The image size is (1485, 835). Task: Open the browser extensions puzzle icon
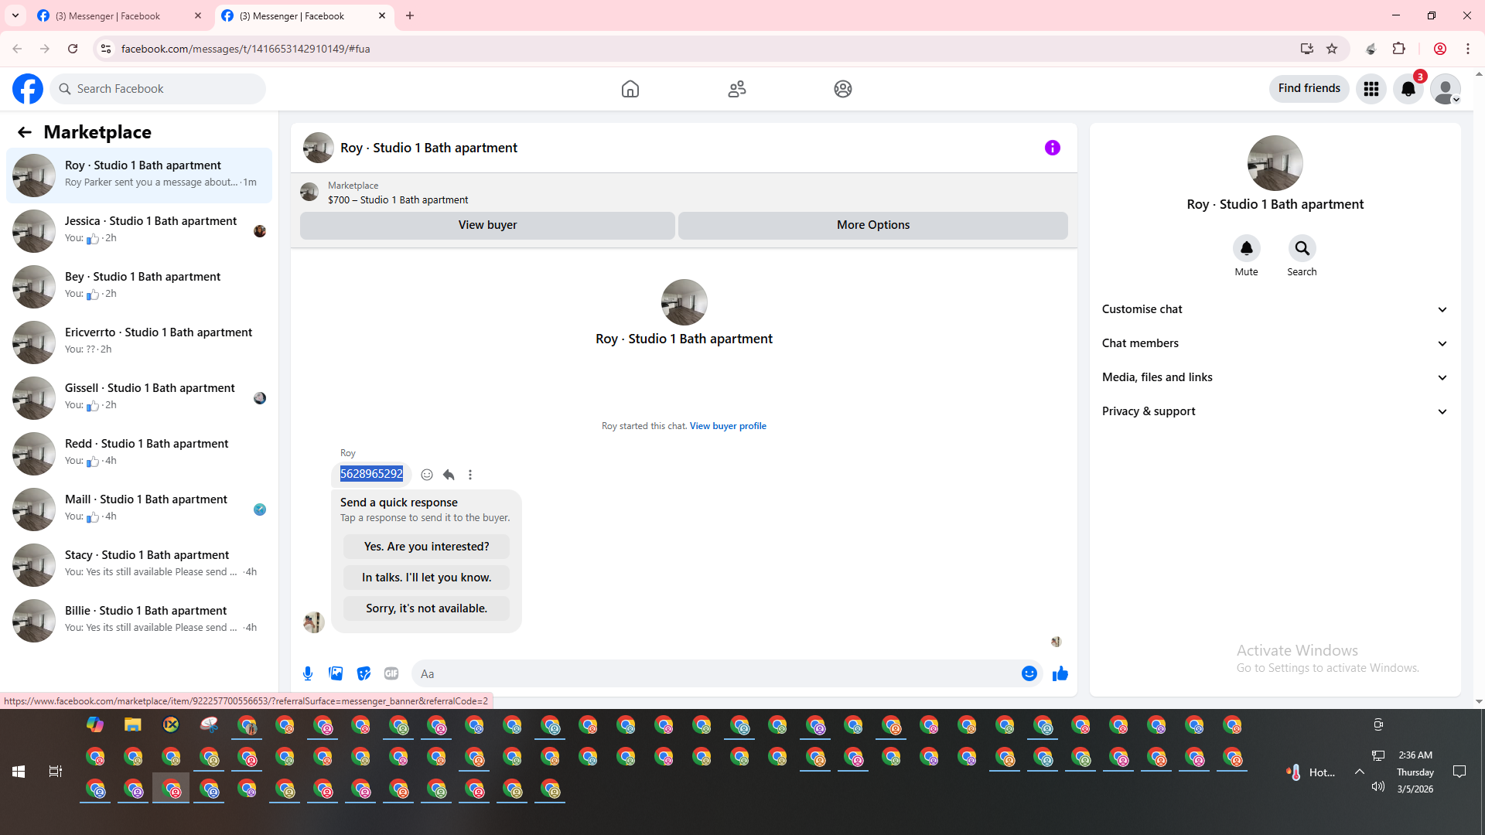click(1398, 49)
